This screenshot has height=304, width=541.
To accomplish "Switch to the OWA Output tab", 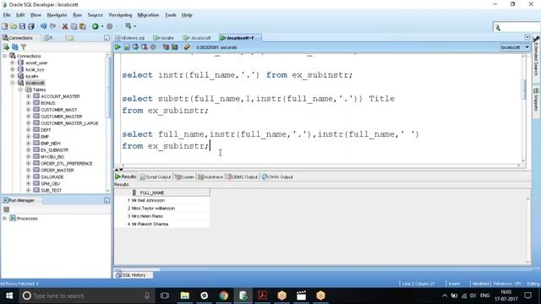I will coord(277,176).
